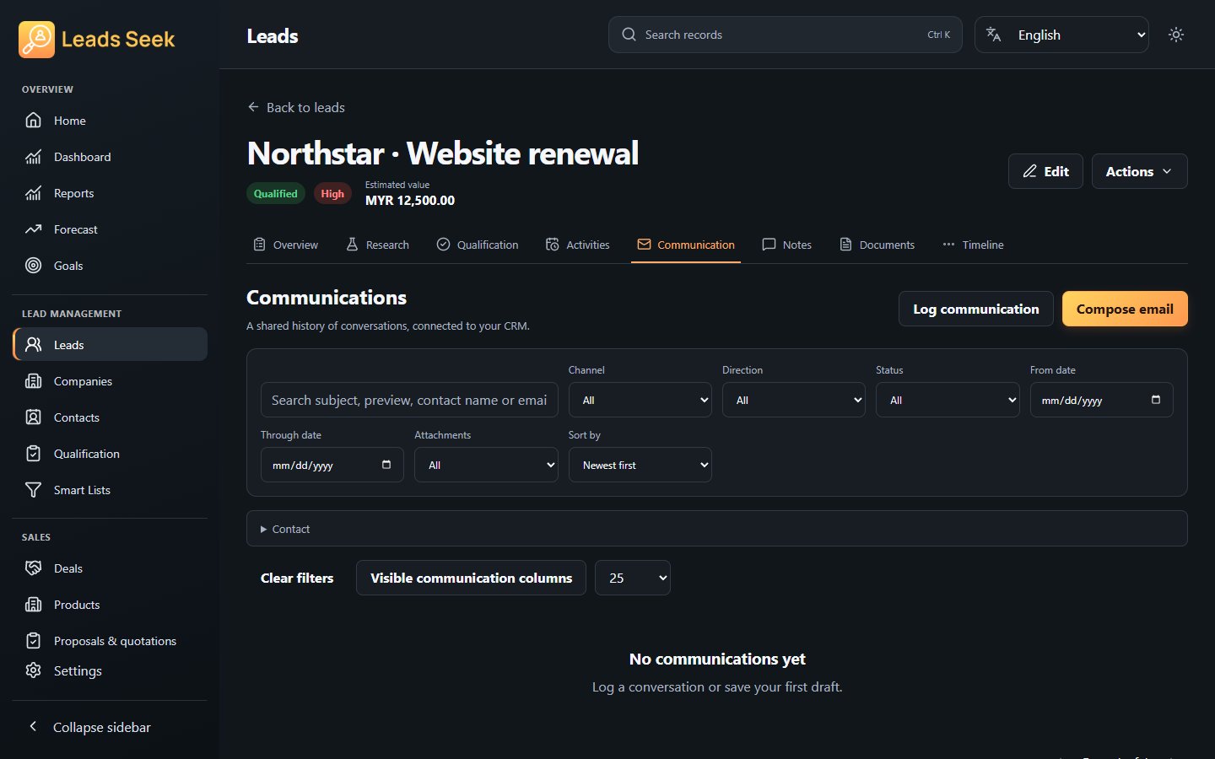Viewport: 1215px width, 759px height.
Task: Open the Dashboard sidebar item
Action: coord(110,157)
